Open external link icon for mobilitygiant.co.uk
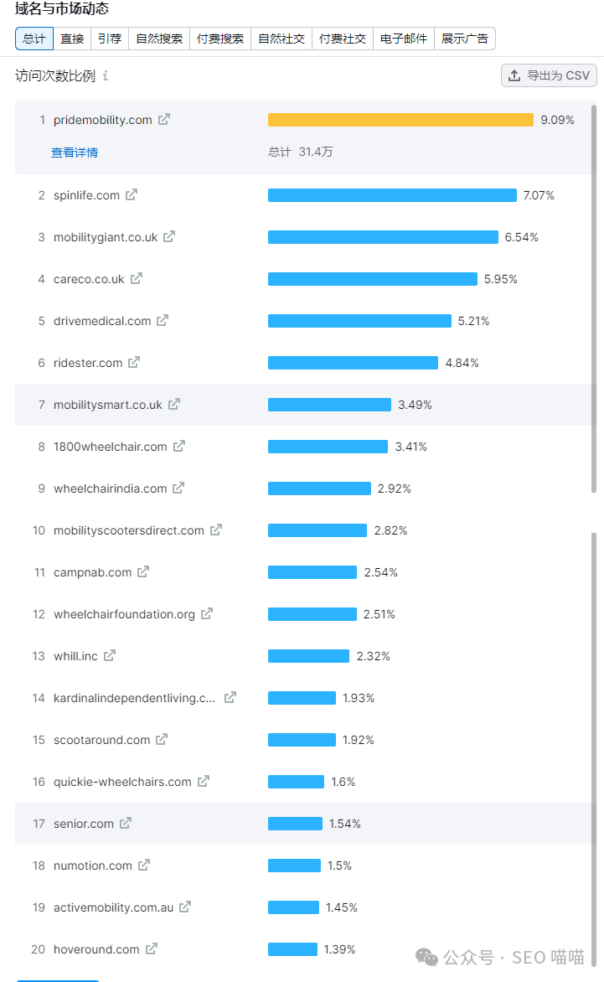The image size is (604, 982). click(x=169, y=237)
